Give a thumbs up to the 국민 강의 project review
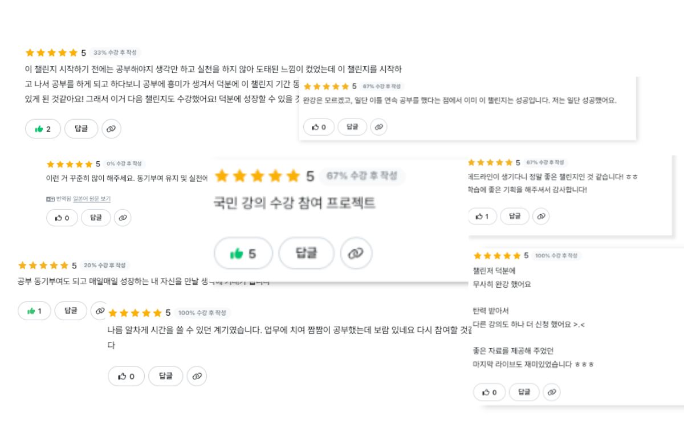 coord(243,253)
